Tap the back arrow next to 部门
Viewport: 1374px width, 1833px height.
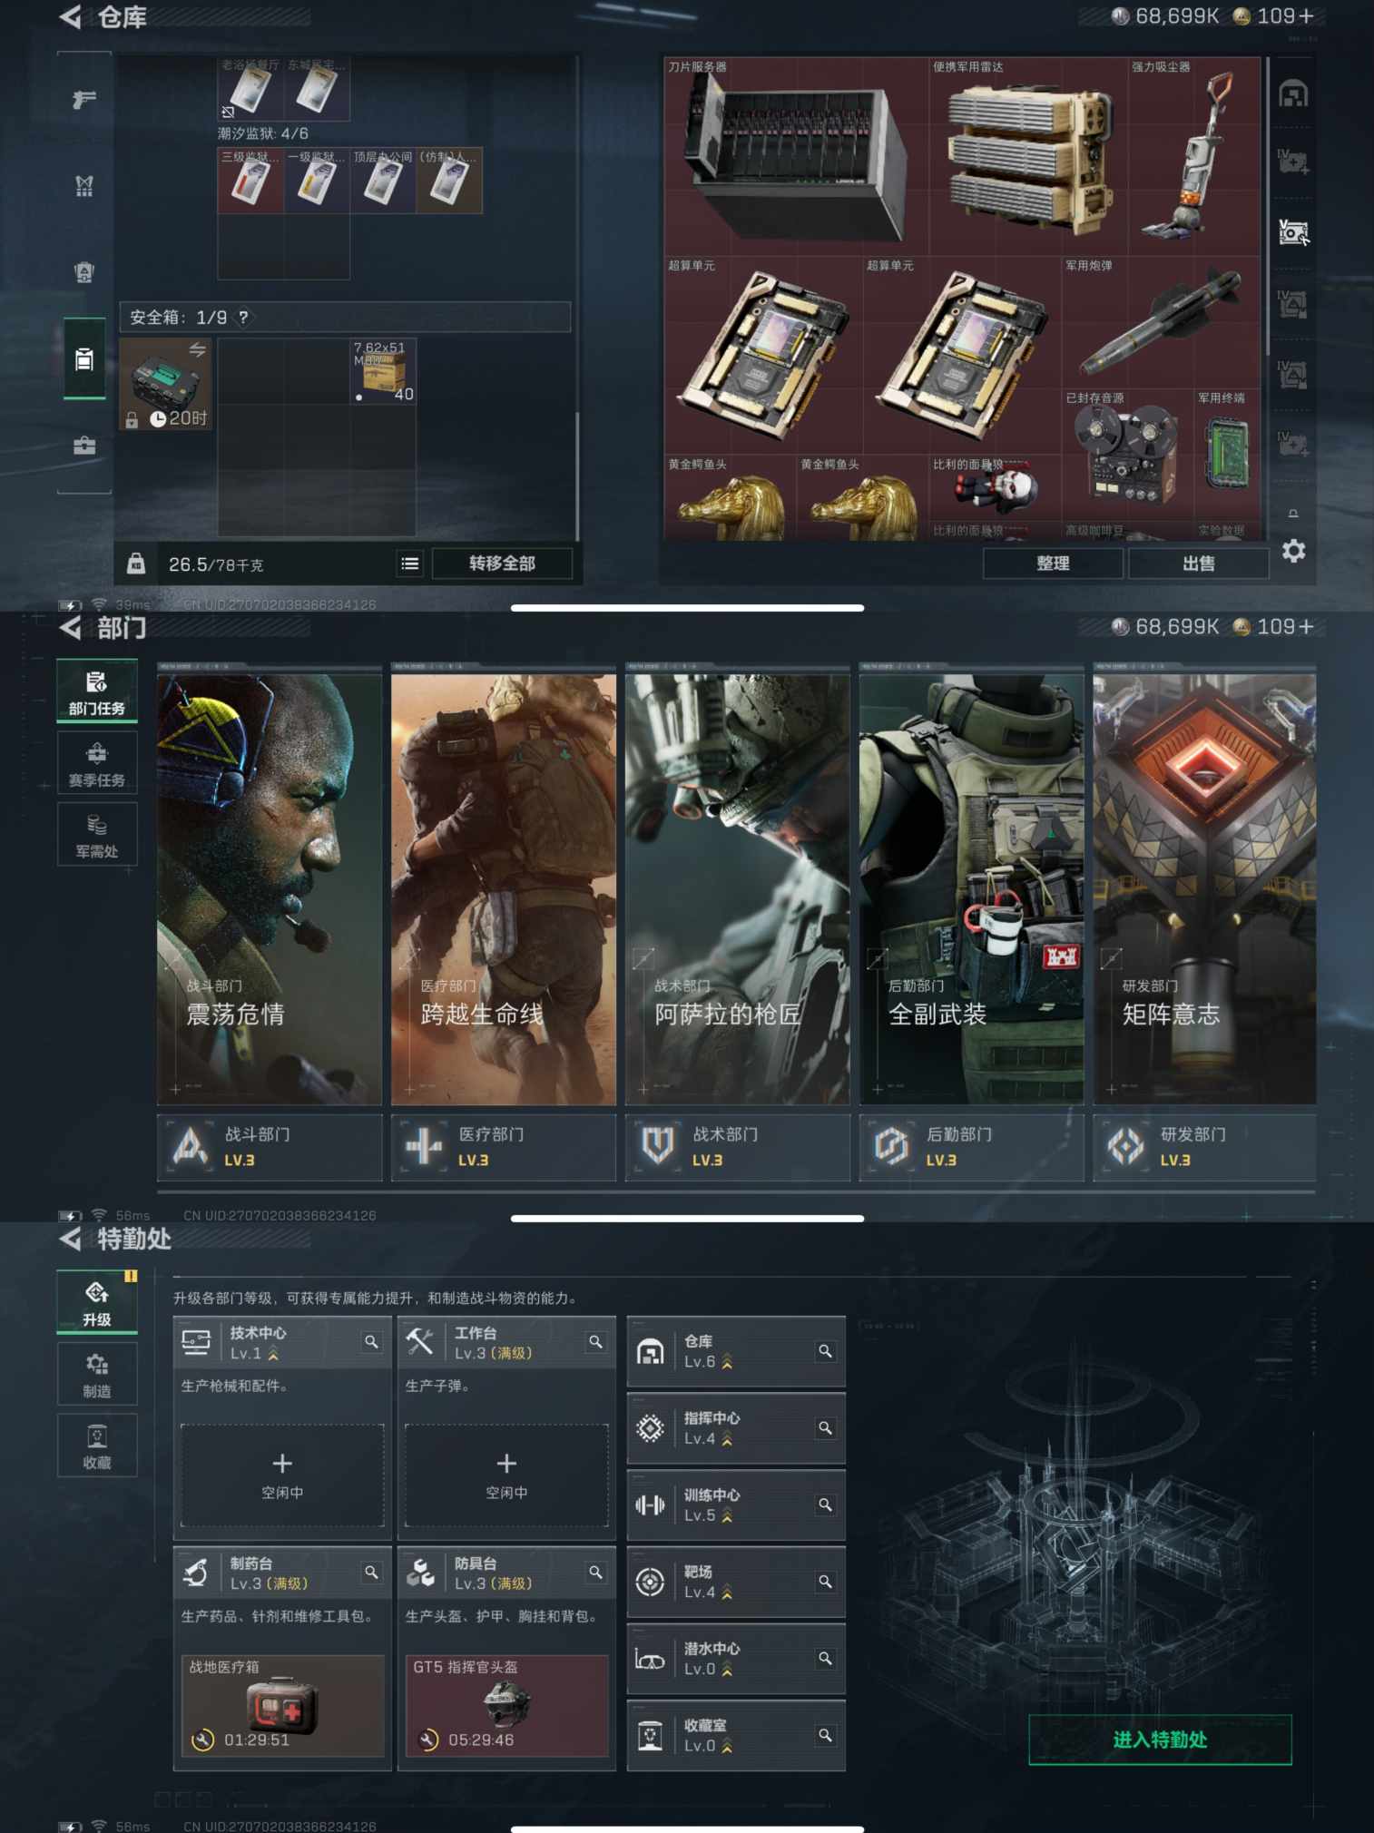pyautogui.click(x=71, y=628)
